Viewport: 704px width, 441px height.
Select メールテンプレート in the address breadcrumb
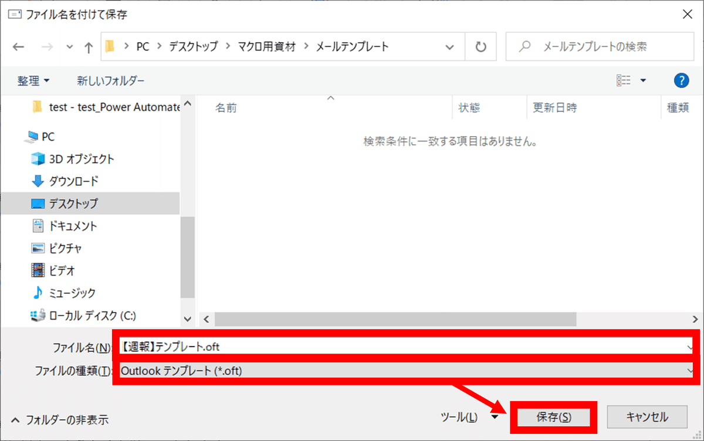click(352, 46)
